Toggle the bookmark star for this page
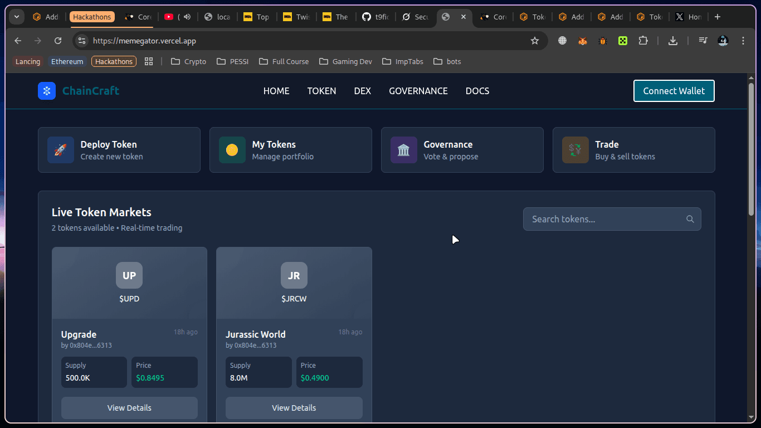This screenshot has height=428, width=761. click(x=535, y=41)
